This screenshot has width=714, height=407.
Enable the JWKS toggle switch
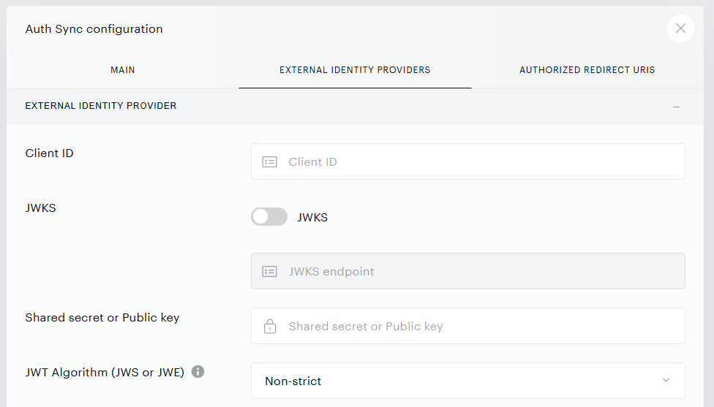click(x=269, y=217)
